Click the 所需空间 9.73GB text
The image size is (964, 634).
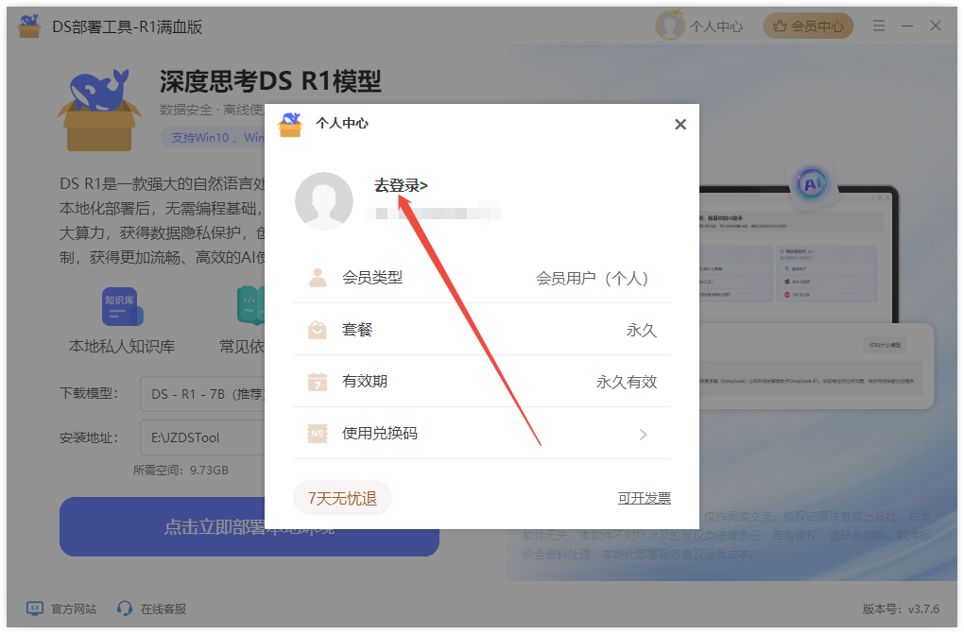click(181, 471)
